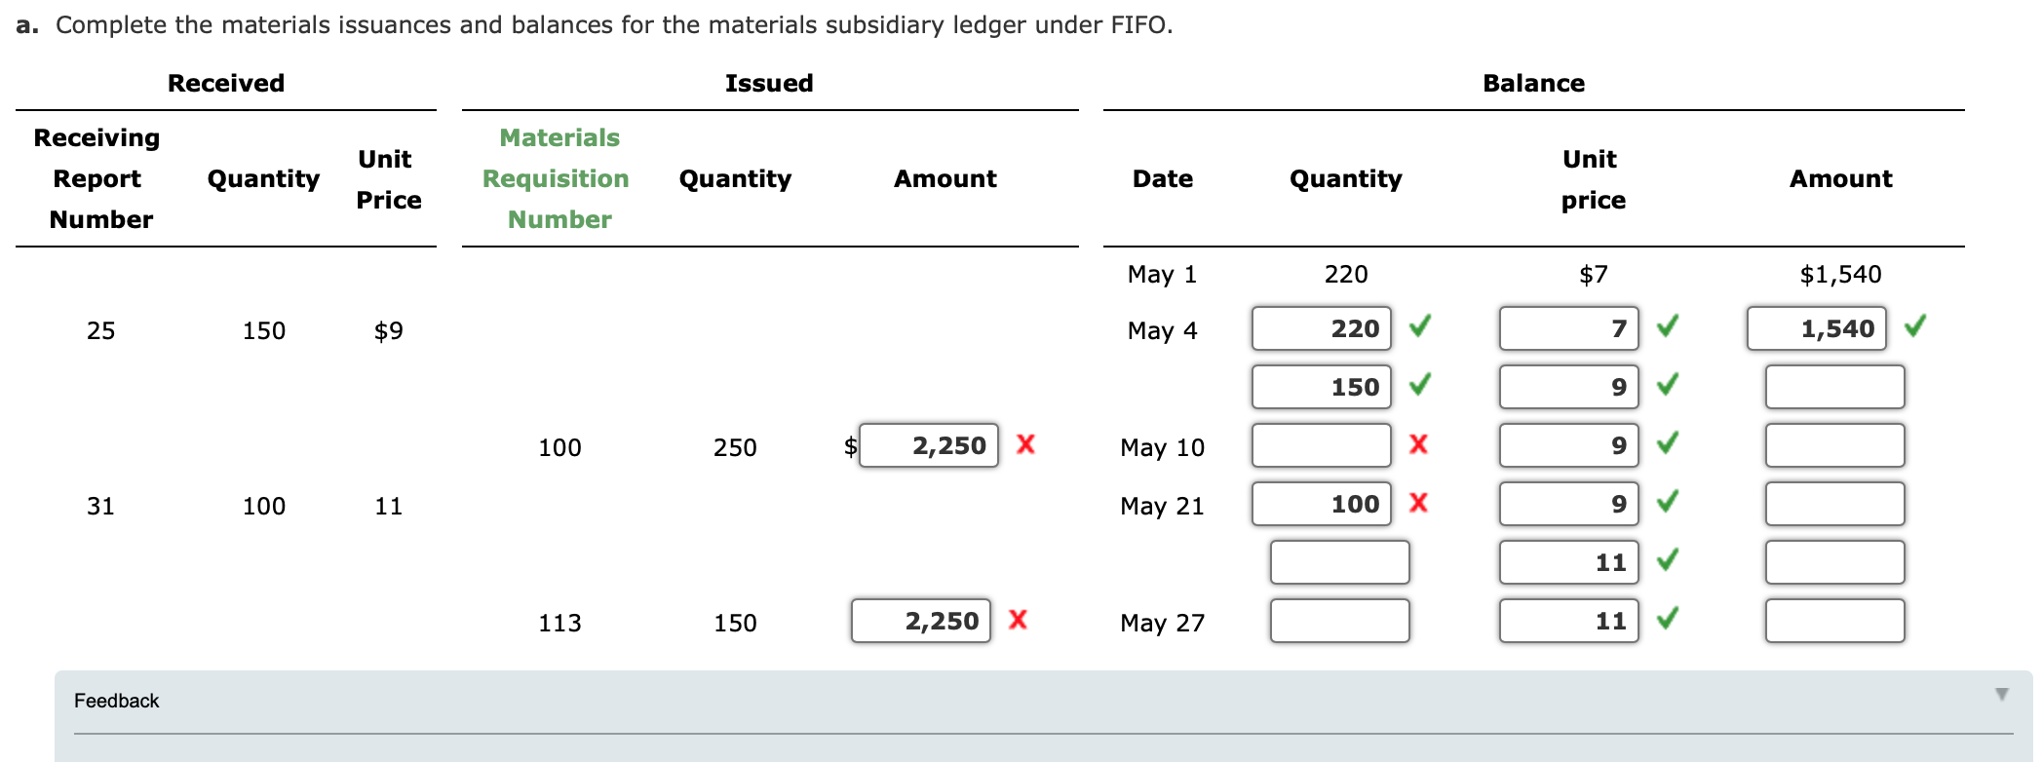Click the green checkmark next to unit price 11

point(1667,562)
